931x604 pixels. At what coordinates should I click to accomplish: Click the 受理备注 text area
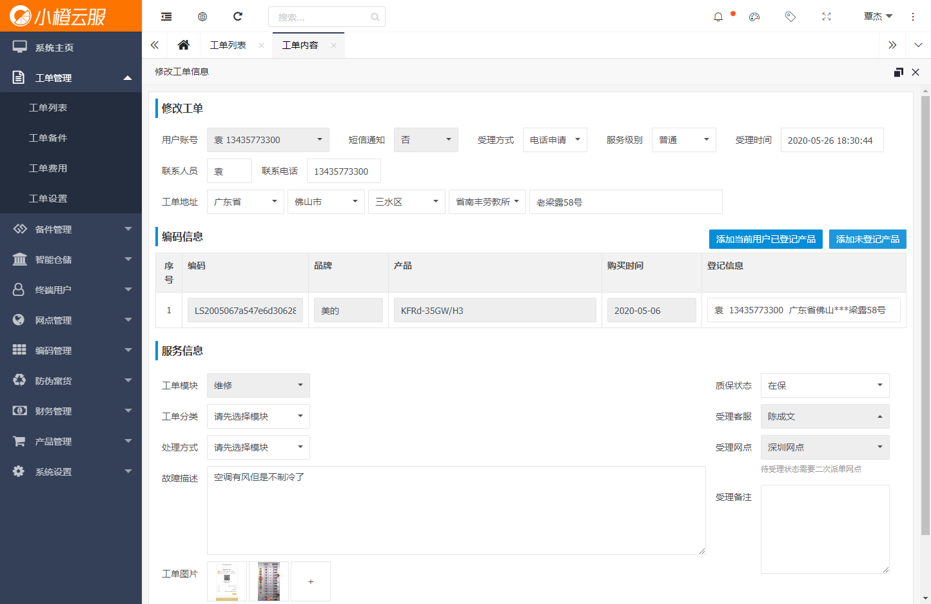[x=825, y=529]
